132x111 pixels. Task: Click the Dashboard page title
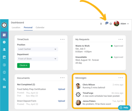(17, 23)
